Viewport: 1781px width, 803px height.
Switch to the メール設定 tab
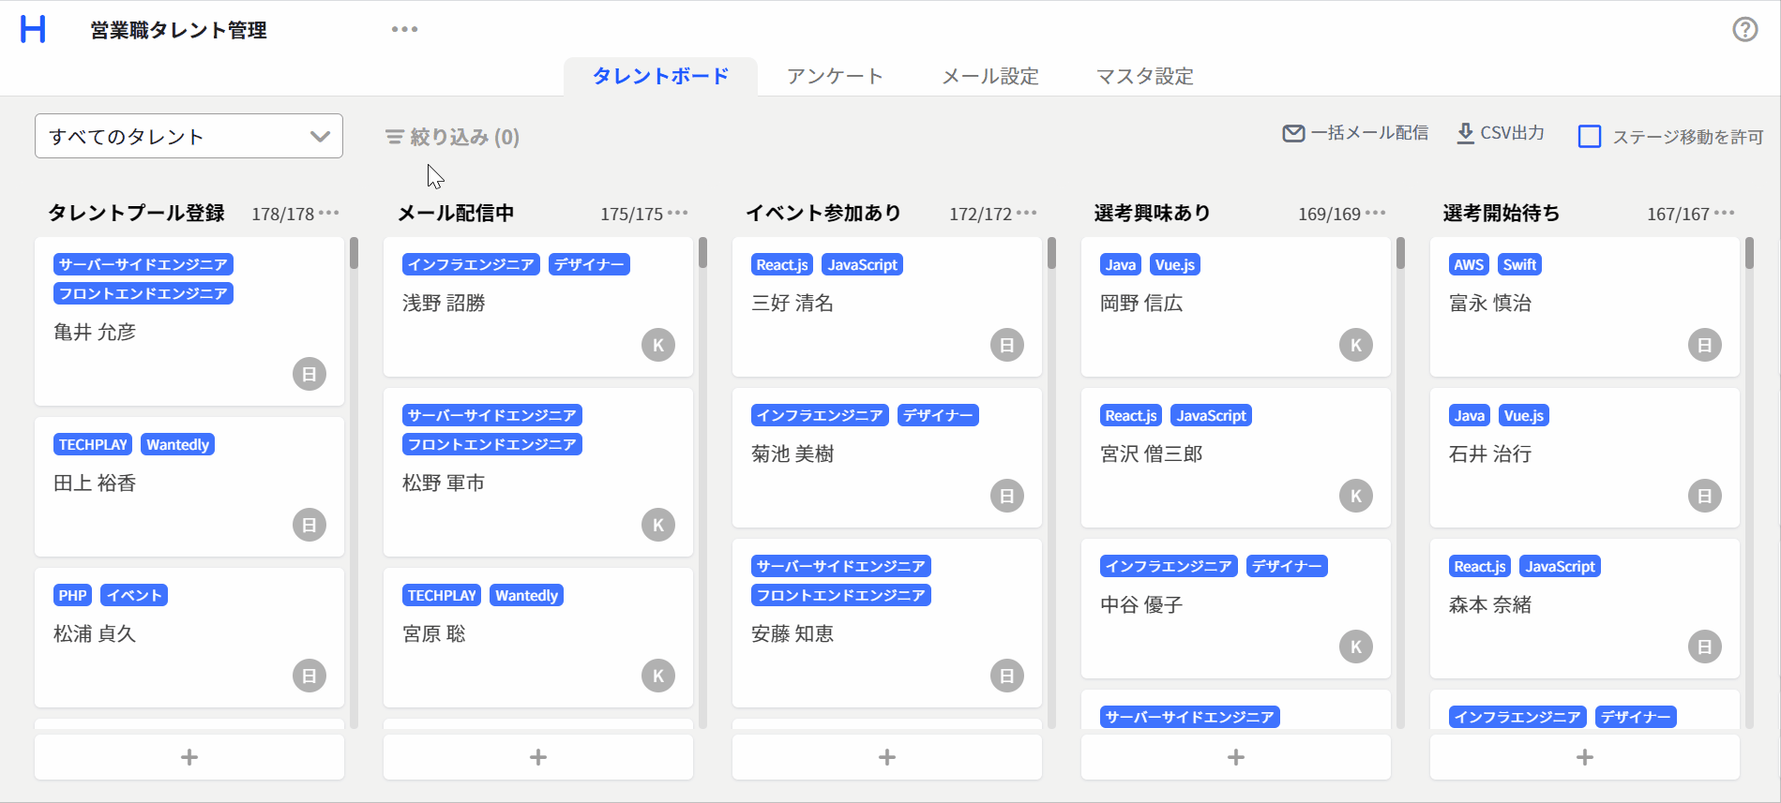coord(990,76)
